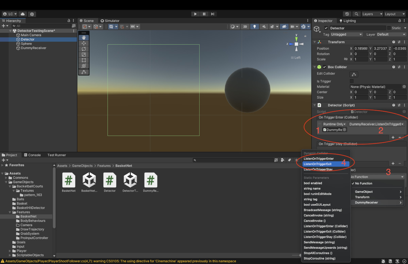Enable the Is Trigger checkbox
Image resolution: width=408 pixels, height=264 pixels.
352,81
